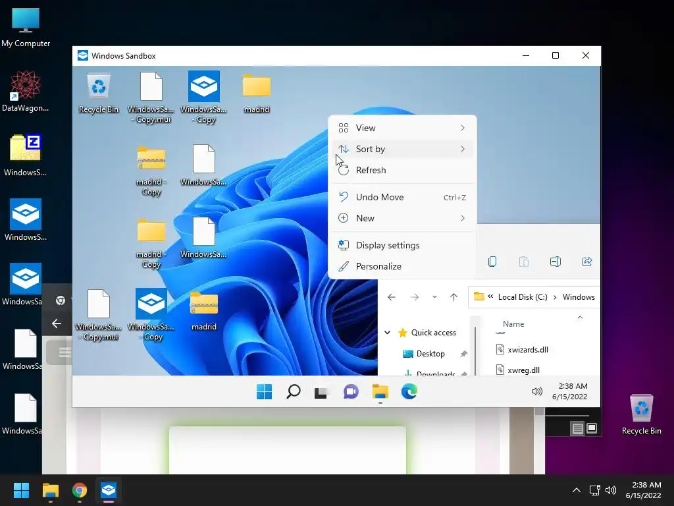Open Task View in Sandbox taskbar
Viewport: 674px width, 506px height.
321,391
